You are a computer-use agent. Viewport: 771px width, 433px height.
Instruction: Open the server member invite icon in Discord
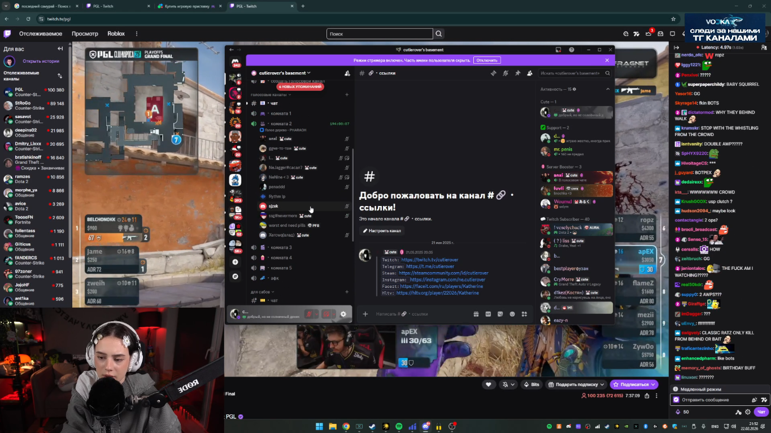pos(347,73)
